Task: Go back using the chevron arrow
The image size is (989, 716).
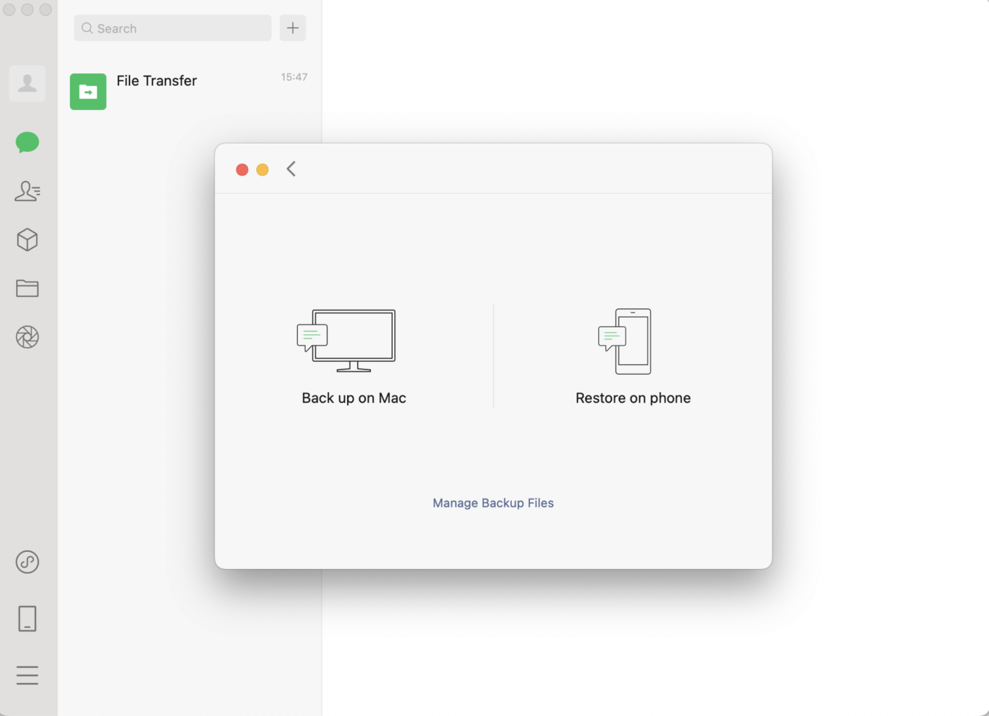Action: pos(291,169)
